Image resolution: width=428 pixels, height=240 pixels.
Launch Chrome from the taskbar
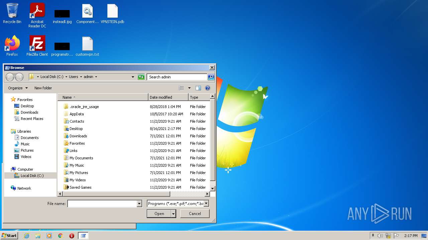click(61, 236)
